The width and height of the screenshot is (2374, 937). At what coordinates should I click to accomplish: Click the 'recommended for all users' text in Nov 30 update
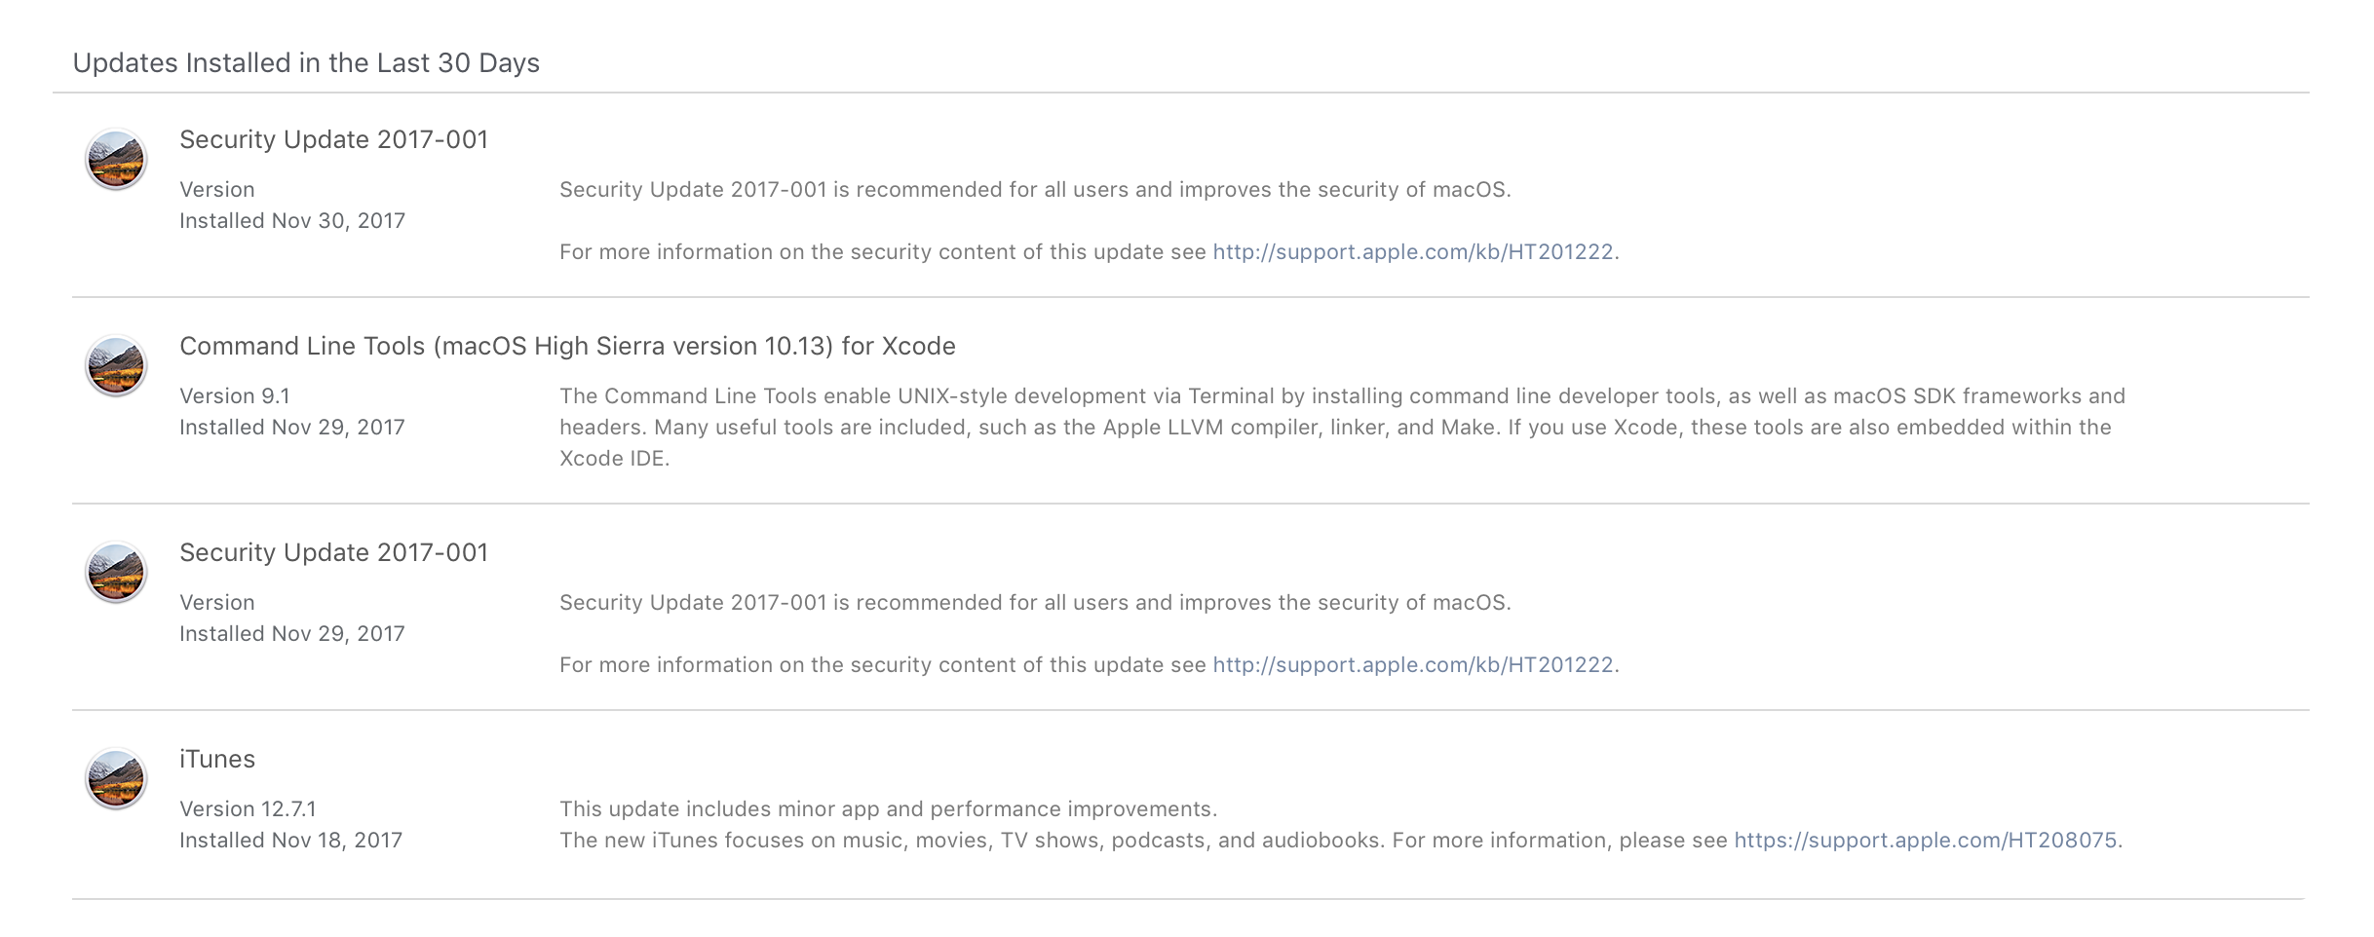click(x=988, y=190)
